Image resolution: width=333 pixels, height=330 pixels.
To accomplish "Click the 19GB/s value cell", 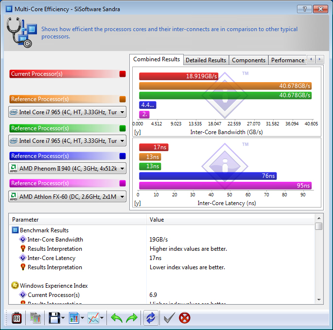I will click(x=158, y=240).
